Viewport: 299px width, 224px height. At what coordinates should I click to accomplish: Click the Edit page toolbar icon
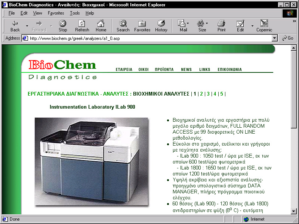(240, 26)
